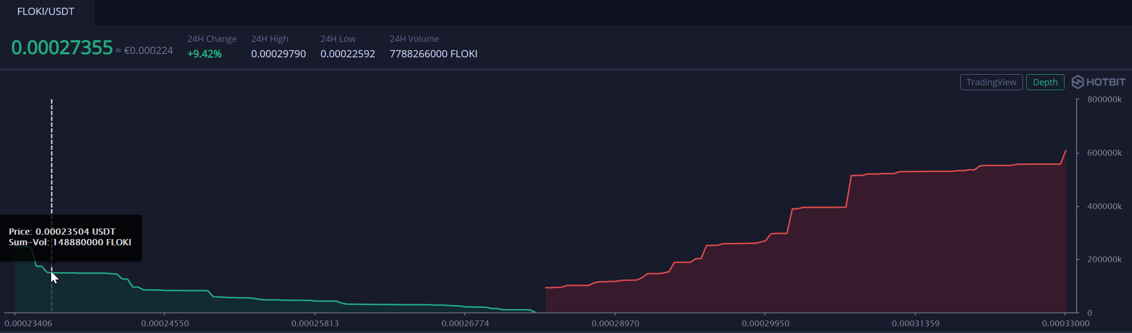
Task: Click the 600000k y-axis volume label
Action: [x=1105, y=153]
